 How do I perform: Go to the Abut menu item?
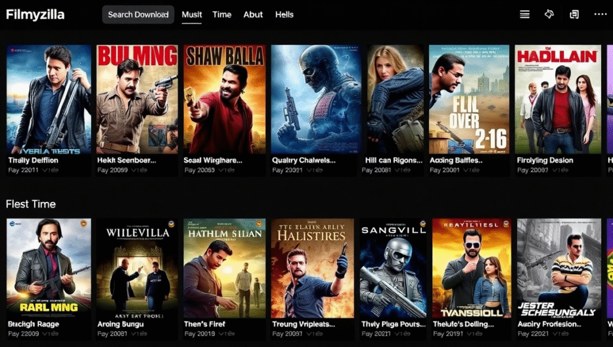[x=253, y=14]
